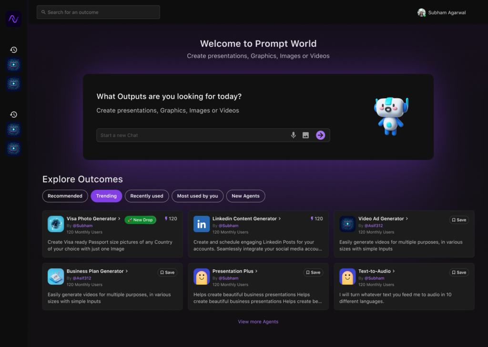This screenshot has height=347, width=488.
Task: Open Subham Agarwal's profile menu
Action: point(441,12)
